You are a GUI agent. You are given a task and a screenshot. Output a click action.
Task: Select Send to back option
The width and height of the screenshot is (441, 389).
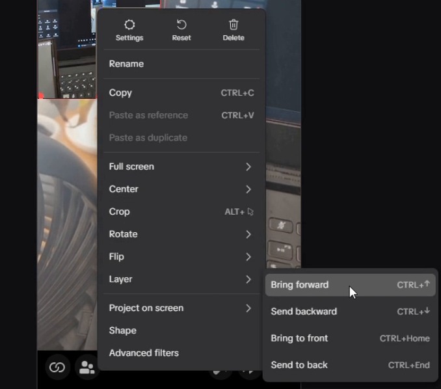click(350, 365)
